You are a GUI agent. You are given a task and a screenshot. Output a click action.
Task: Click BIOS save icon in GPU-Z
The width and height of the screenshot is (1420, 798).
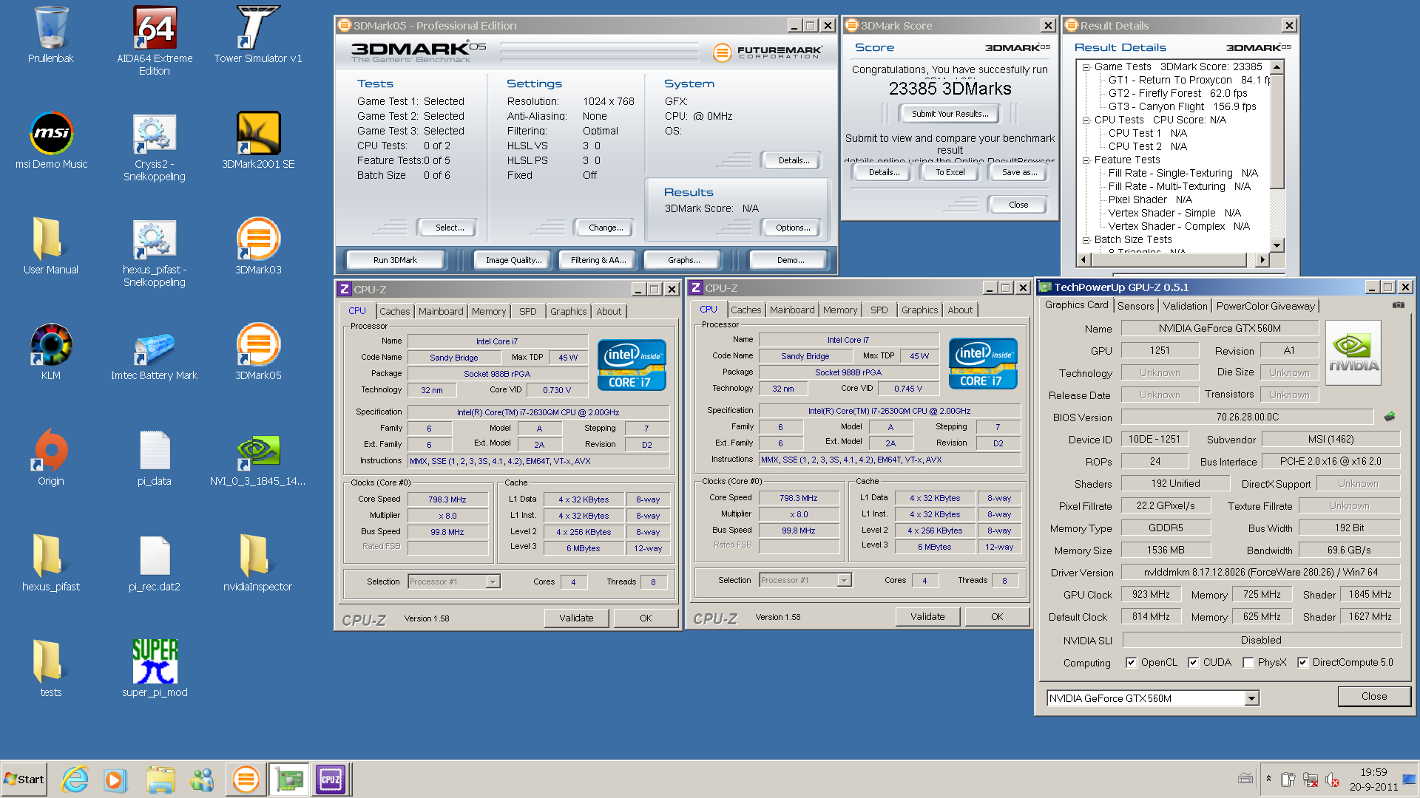1390,417
